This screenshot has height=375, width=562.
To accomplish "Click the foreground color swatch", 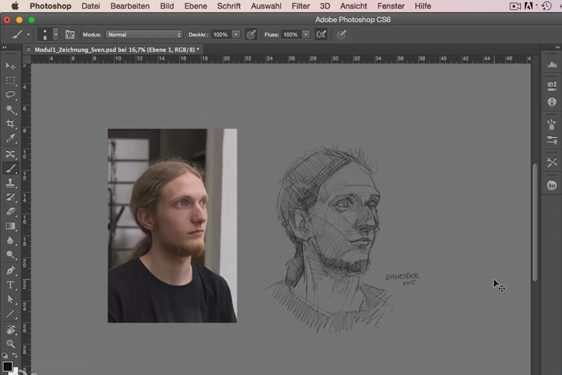I will [7, 366].
